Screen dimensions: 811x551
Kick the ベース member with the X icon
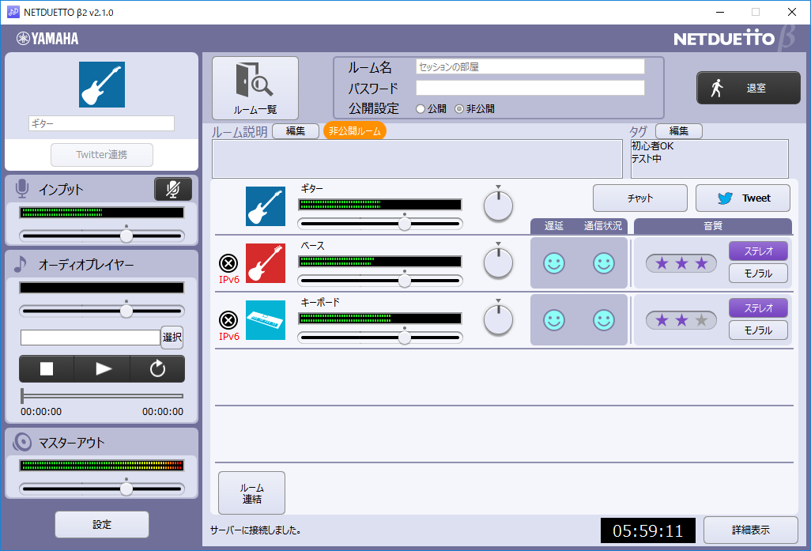[228, 263]
